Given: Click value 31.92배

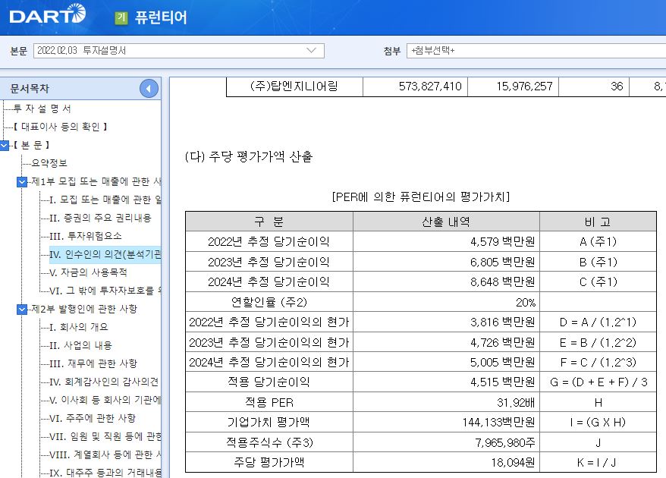Looking at the screenshot, I should (516, 402).
